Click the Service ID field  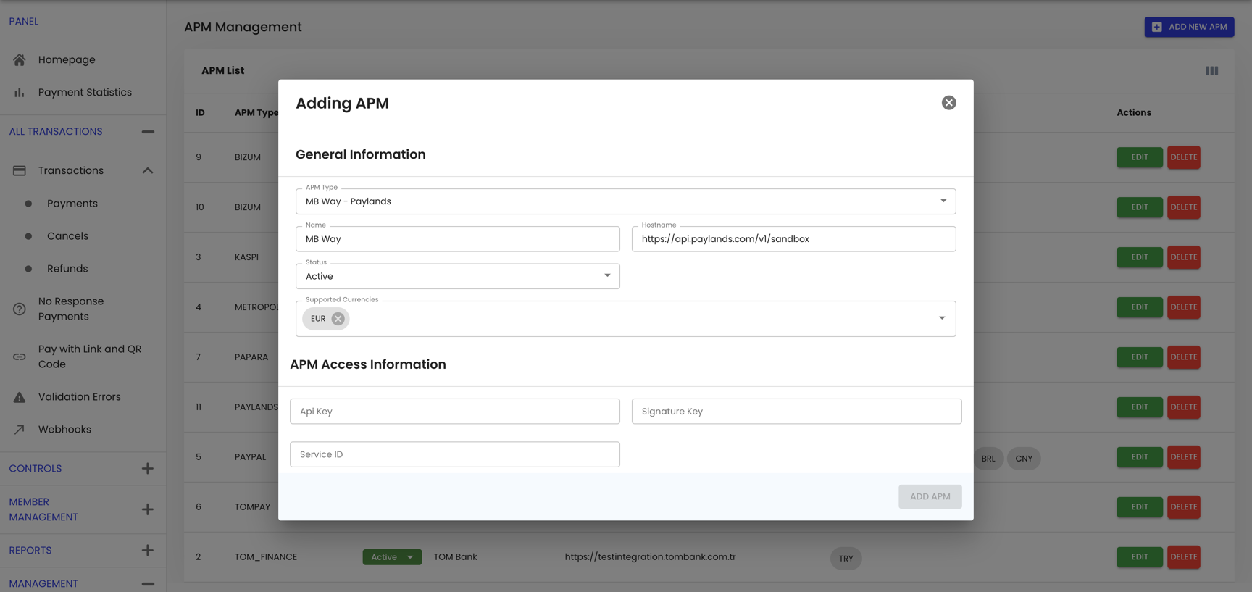click(x=454, y=454)
